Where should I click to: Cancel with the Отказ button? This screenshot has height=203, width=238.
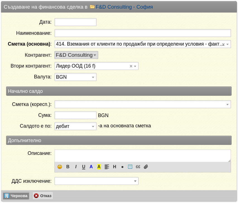[x=43, y=196]
